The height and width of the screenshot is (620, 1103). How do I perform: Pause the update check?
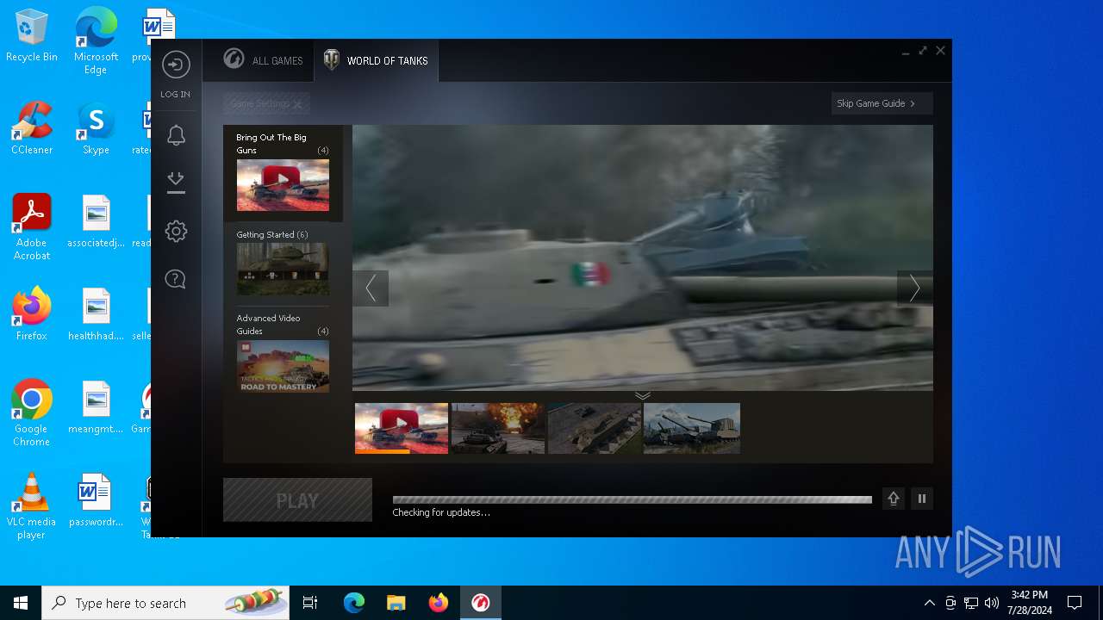922,499
